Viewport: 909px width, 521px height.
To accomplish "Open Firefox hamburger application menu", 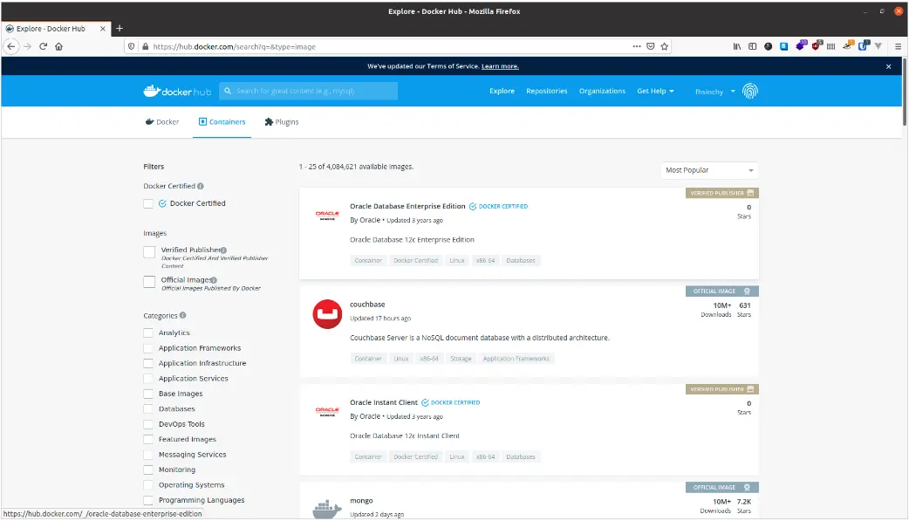I will [x=896, y=46].
